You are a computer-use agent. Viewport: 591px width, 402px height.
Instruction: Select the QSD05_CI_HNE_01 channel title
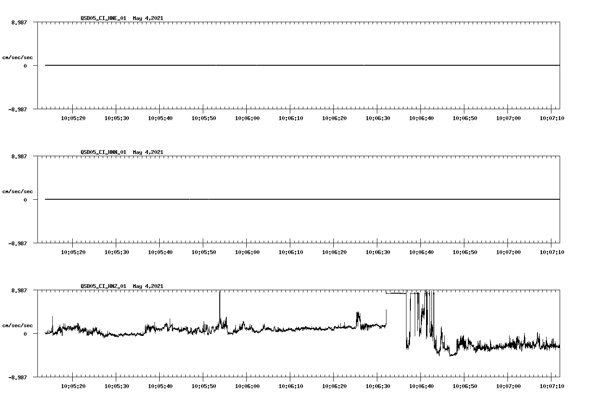point(103,18)
